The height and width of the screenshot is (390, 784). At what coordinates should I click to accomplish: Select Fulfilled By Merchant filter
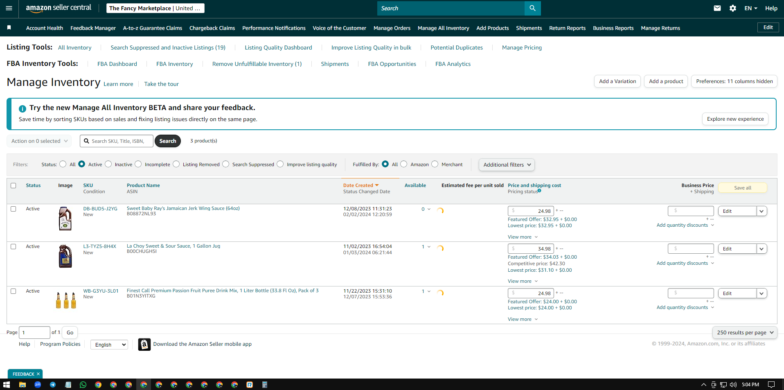pyautogui.click(x=435, y=164)
